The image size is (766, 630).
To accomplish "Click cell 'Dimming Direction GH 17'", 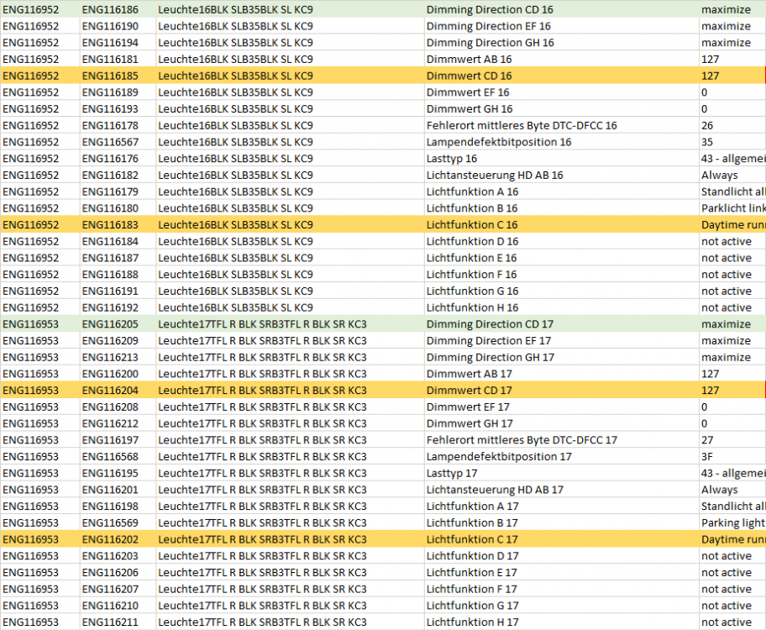I will pos(561,357).
